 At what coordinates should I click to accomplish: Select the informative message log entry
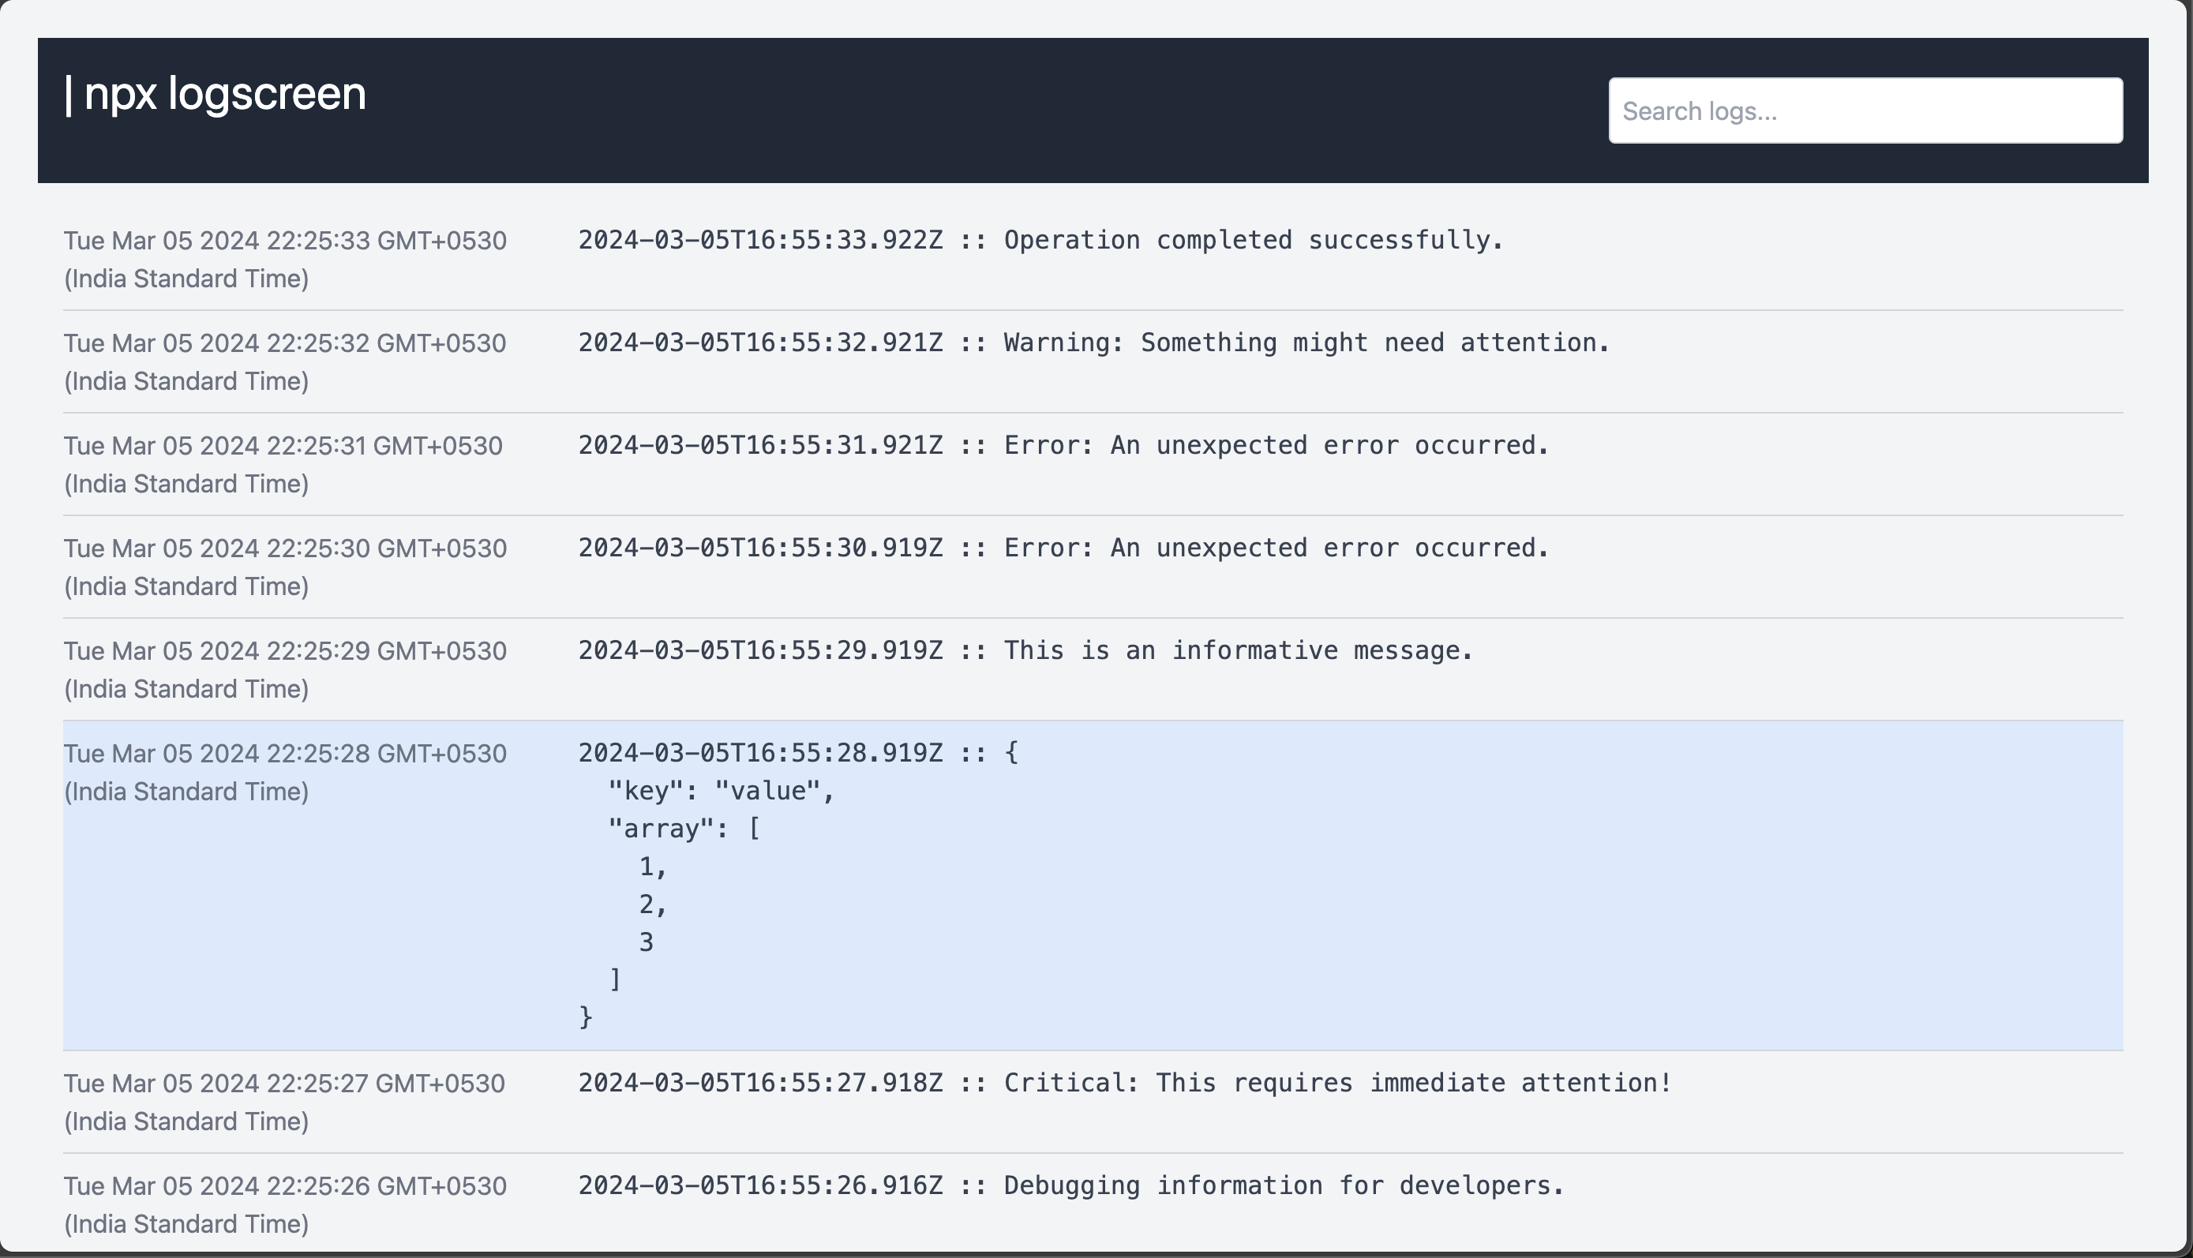1025,650
